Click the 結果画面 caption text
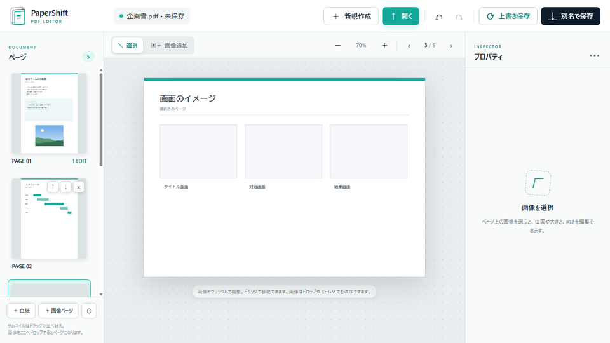Screen dimensions: 610x343 pyautogui.click(x=342, y=187)
